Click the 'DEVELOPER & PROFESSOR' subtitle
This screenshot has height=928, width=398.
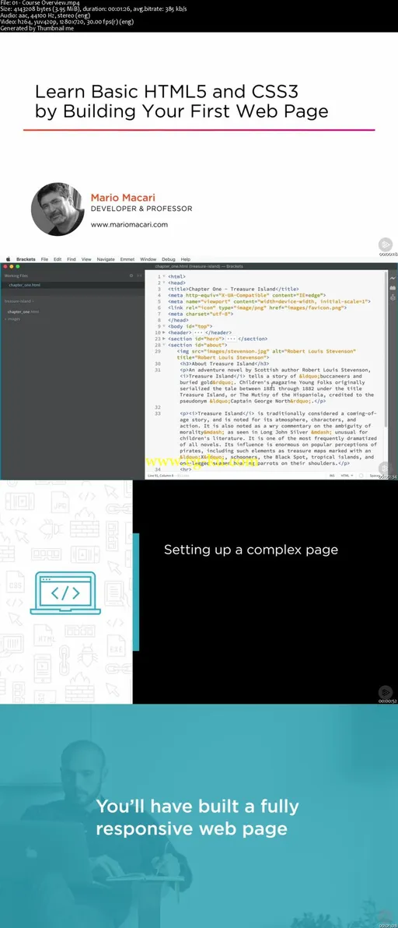coord(141,209)
